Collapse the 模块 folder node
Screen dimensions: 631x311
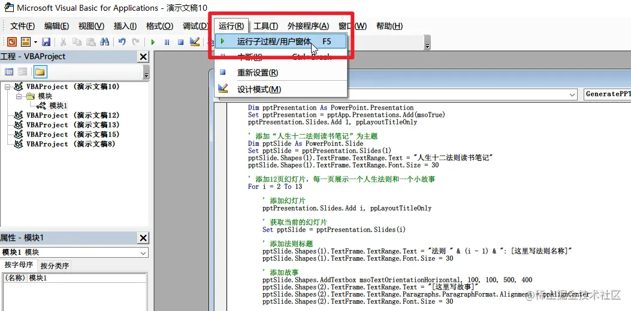click(19, 96)
